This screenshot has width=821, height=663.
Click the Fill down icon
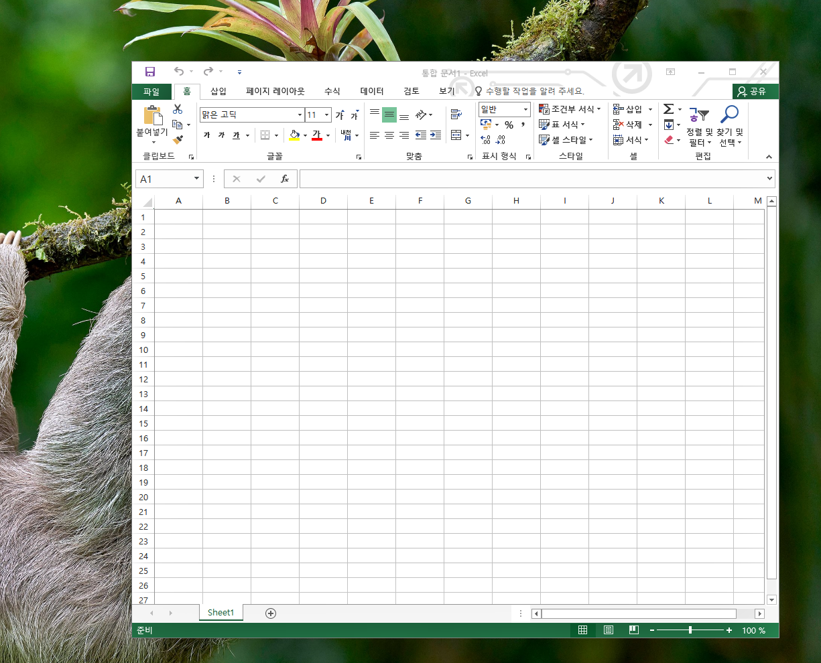668,125
